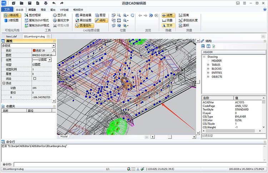
Task: Click the new file icon in the title bar
Action: click(14, 3)
